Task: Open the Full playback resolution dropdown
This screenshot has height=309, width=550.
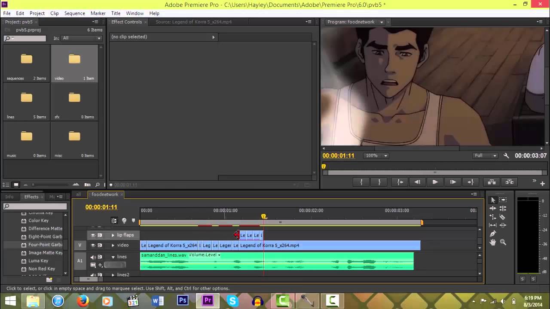Action: (485, 156)
